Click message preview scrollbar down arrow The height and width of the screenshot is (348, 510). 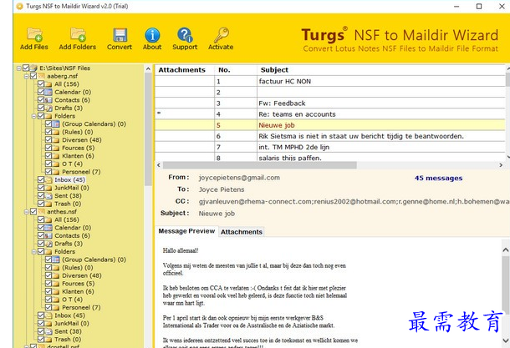(x=506, y=340)
